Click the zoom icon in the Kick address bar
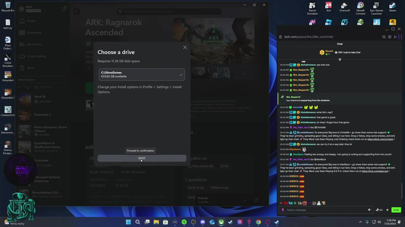This screenshot has width=405, height=227. (384, 37)
